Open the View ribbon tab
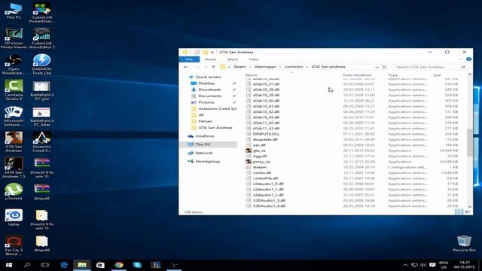Image resolution: width=482 pixels, height=271 pixels. pos(253,59)
